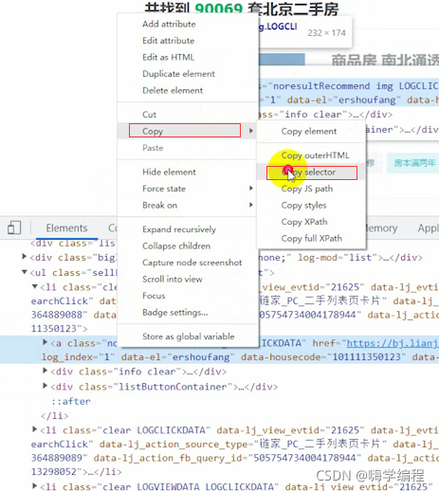
Task: Choose Store as global variable
Action: (189, 336)
